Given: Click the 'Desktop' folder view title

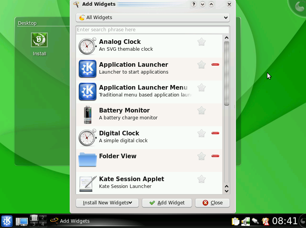Looking at the screenshot, I should [x=27, y=23].
